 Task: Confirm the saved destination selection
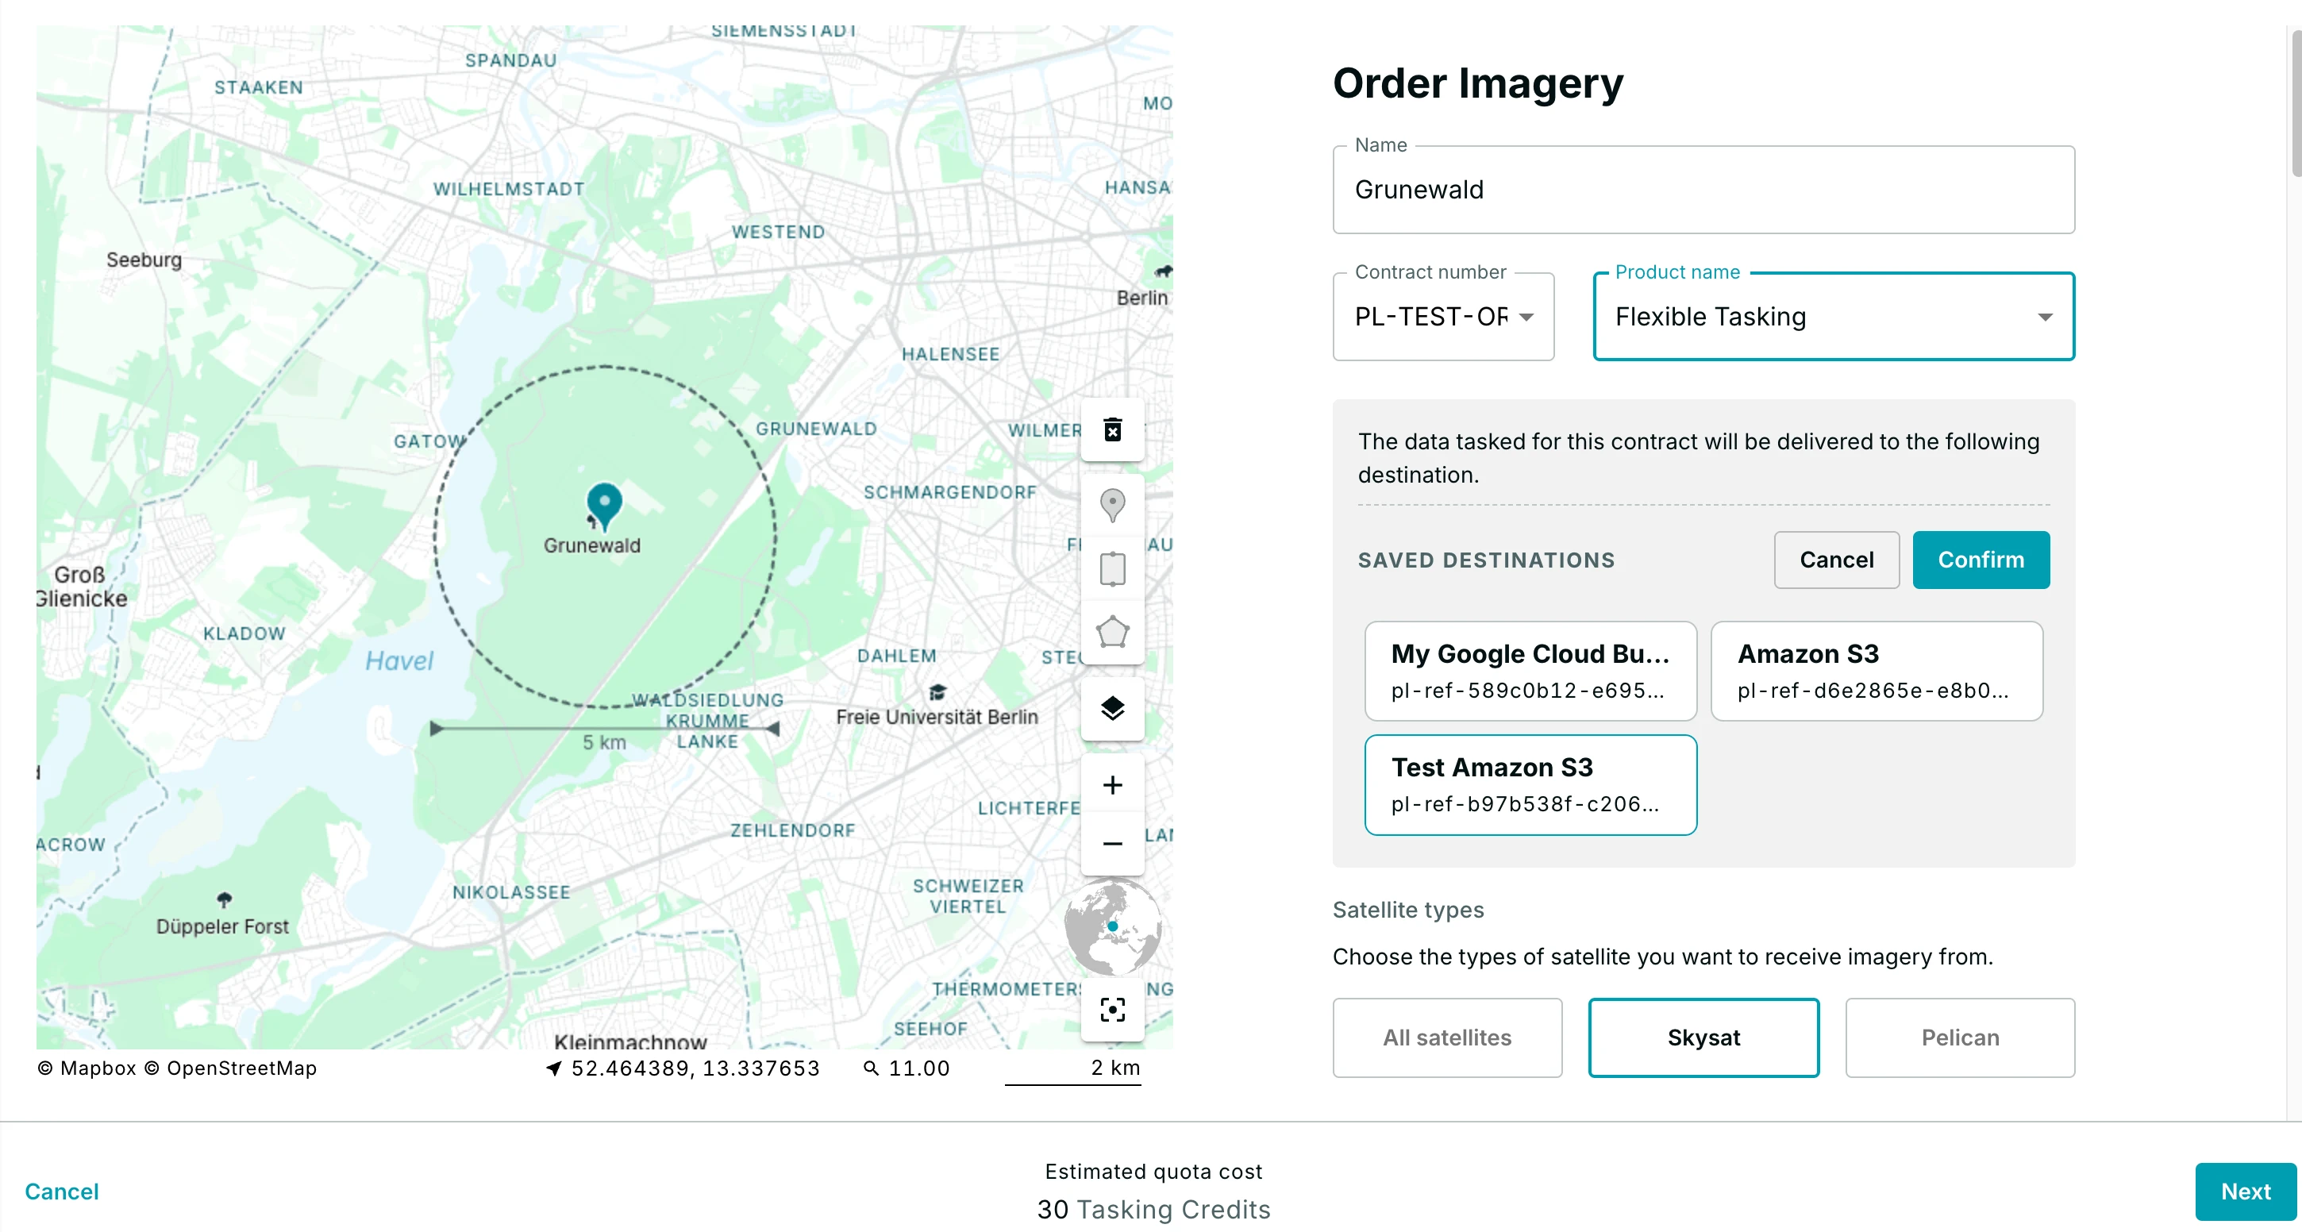click(x=1982, y=560)
